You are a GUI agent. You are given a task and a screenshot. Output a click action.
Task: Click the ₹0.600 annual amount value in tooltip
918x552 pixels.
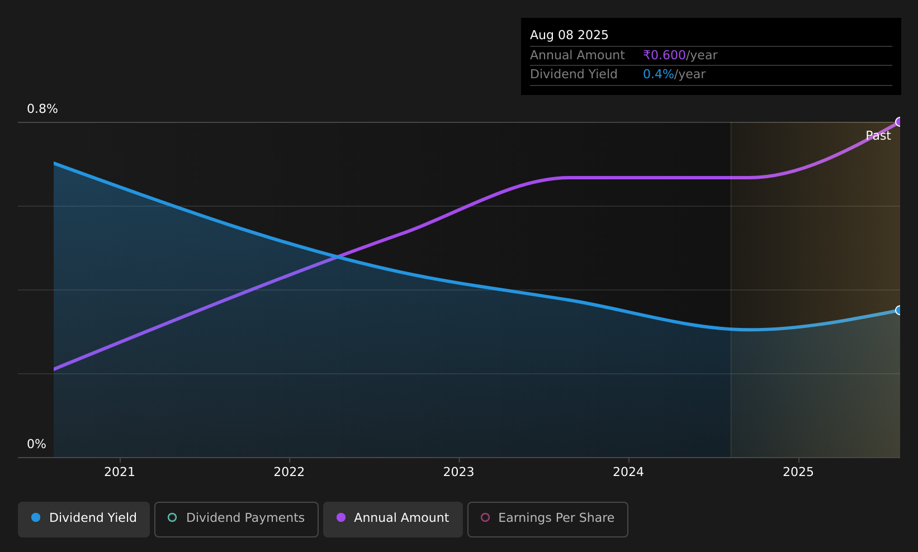(x=664, y=55)
